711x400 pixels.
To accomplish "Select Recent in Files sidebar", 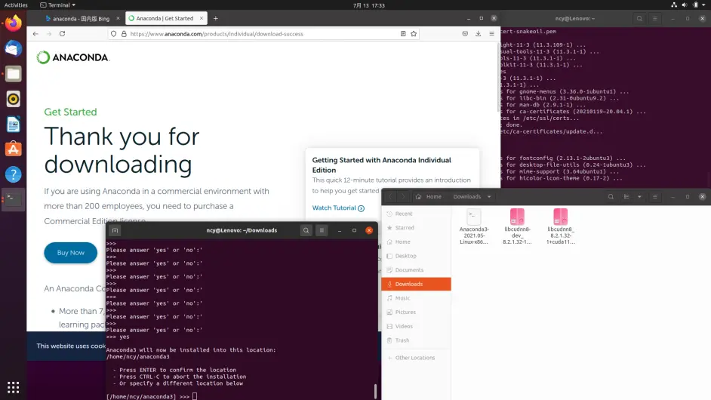I will (417, 214).
